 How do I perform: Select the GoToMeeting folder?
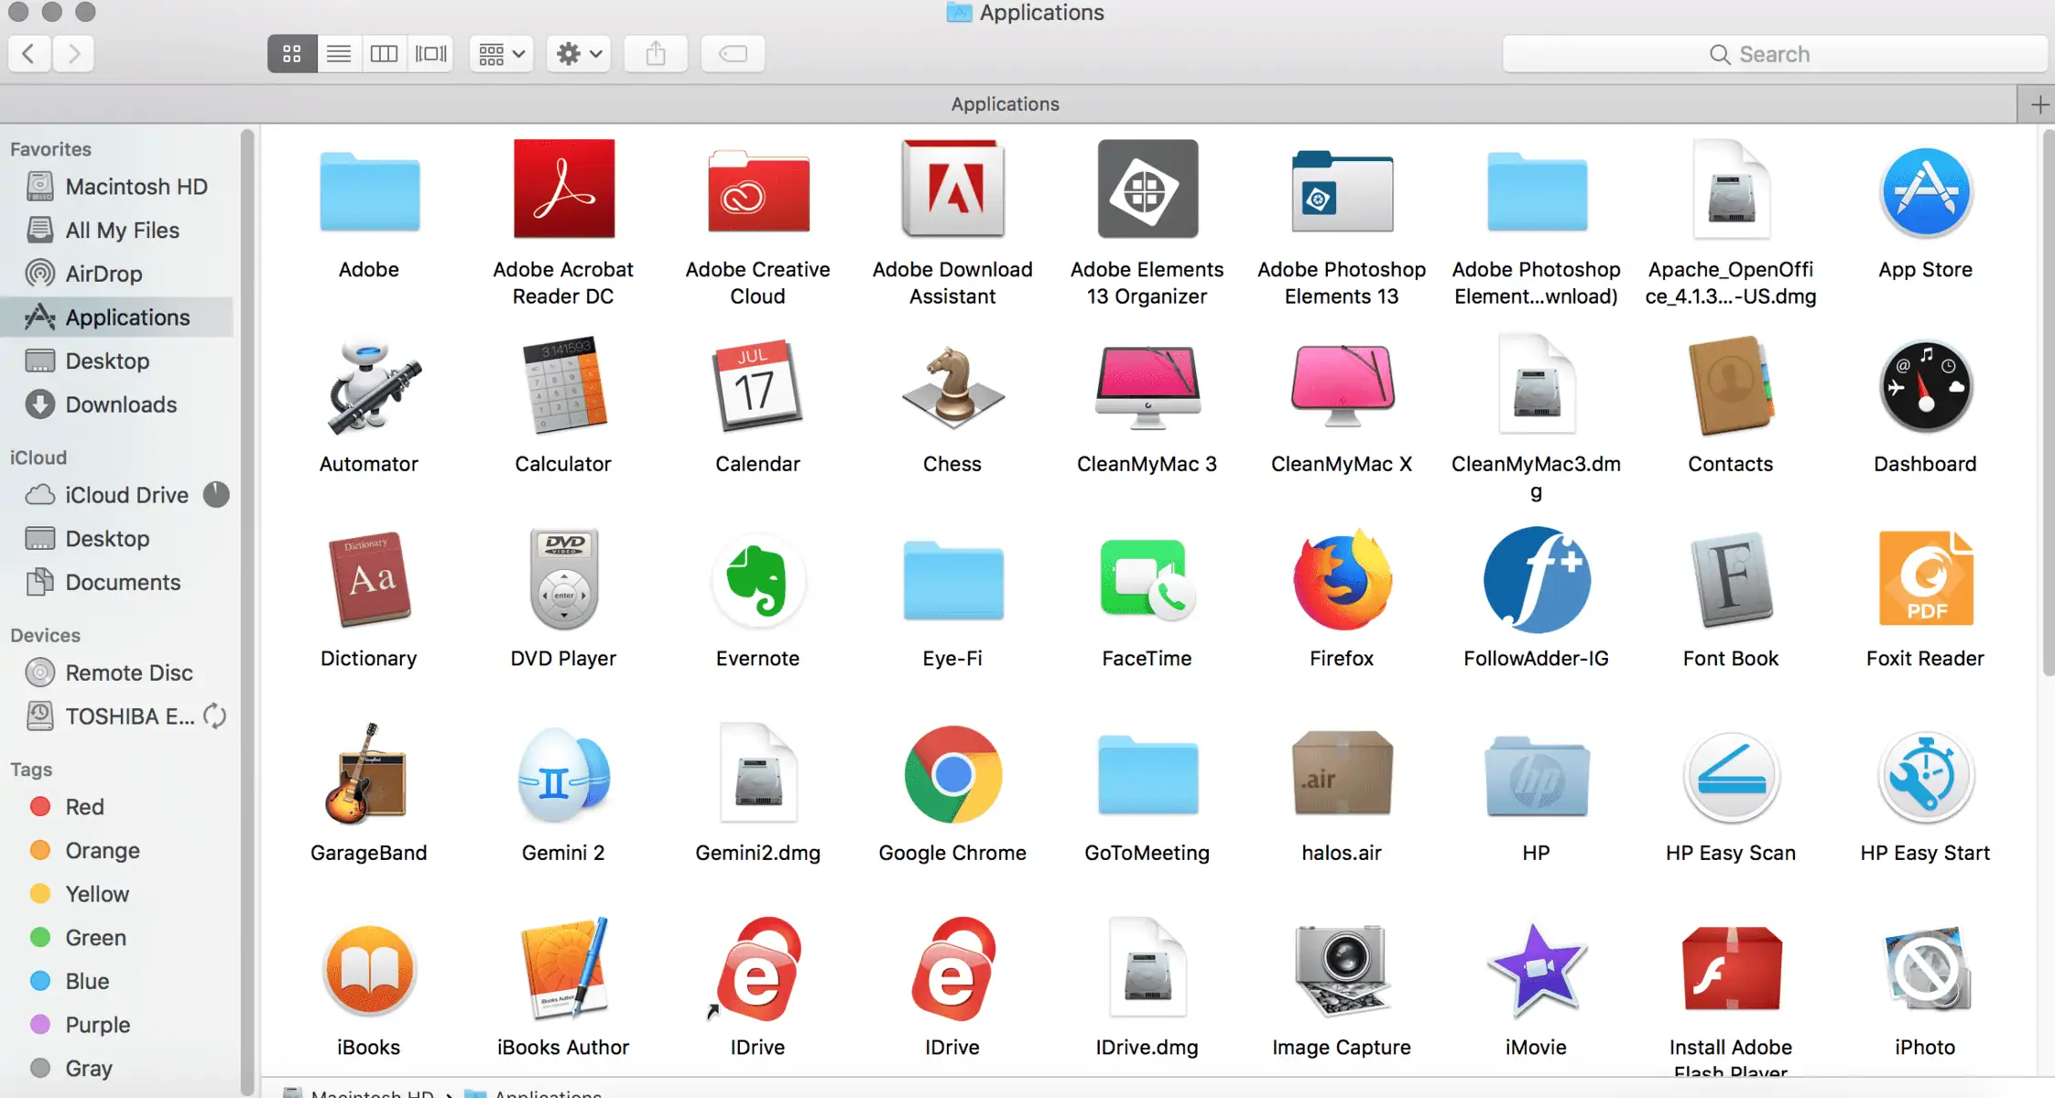click(1147, 775)
